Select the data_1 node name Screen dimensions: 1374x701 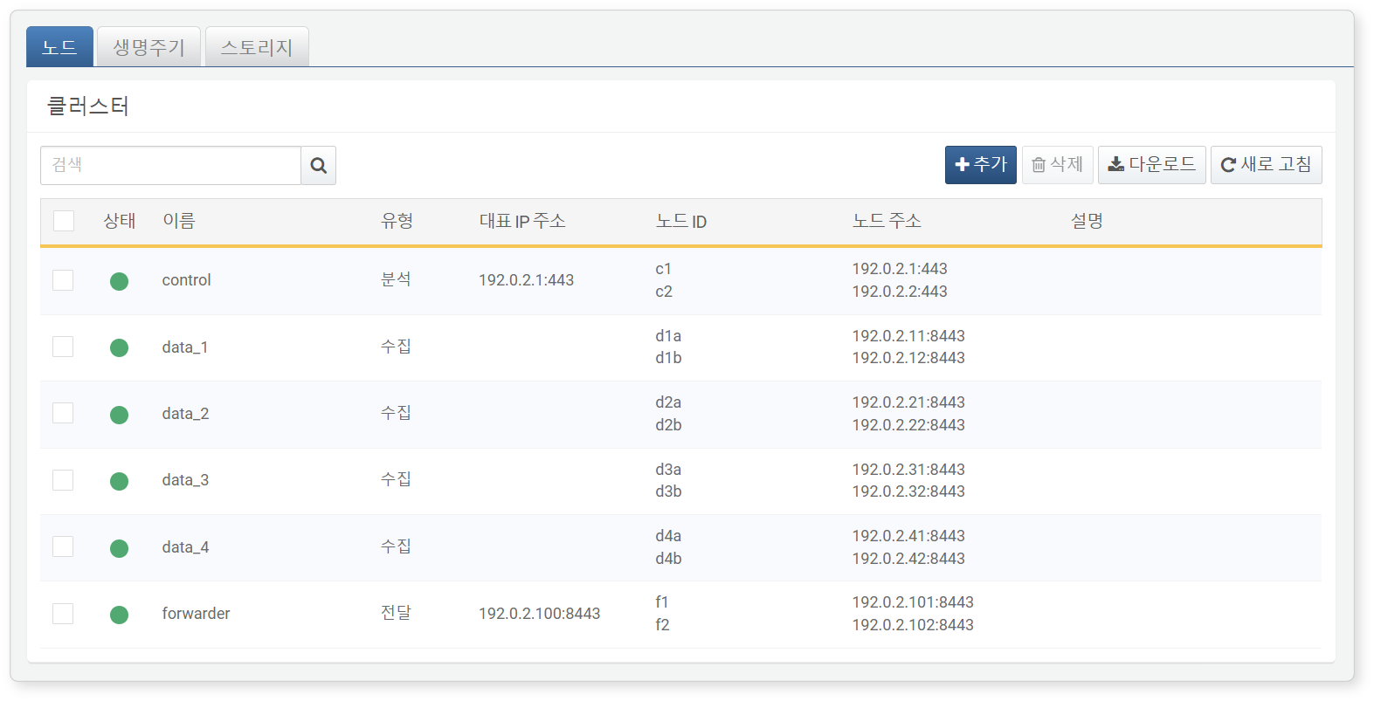[x=185, y=347]
